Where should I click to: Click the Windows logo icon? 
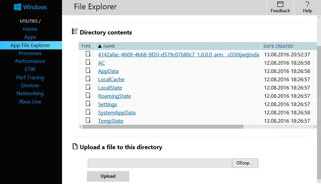[x=18, y=7]
